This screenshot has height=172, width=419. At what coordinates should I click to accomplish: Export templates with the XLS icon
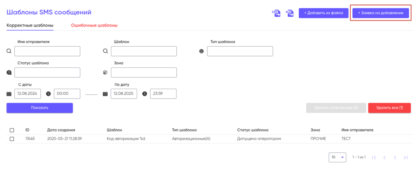289,13
